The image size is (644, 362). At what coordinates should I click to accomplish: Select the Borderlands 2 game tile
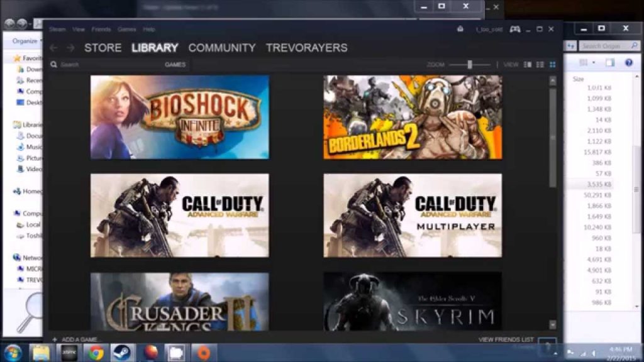point(413,118)
